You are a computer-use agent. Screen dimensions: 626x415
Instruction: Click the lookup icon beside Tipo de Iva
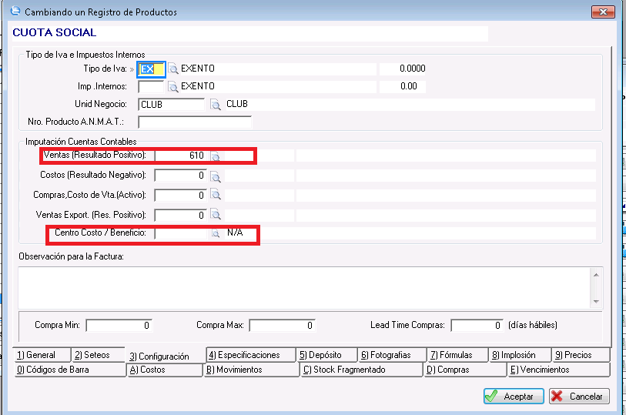(x=173, y=69)
